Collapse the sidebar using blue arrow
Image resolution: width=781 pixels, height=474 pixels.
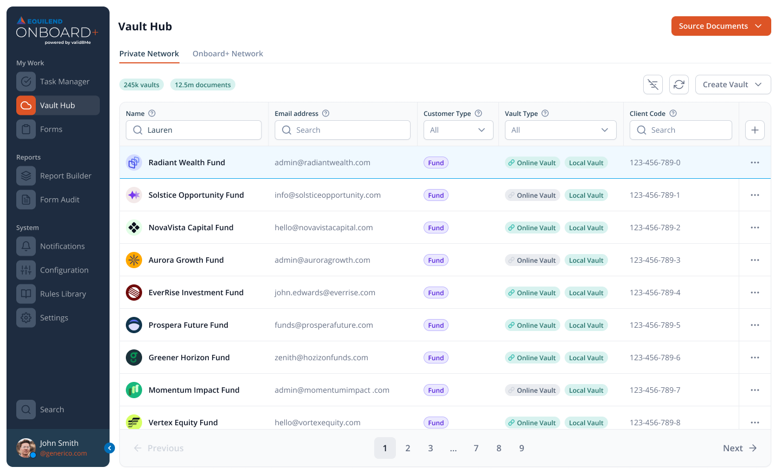tap(110, 448)
